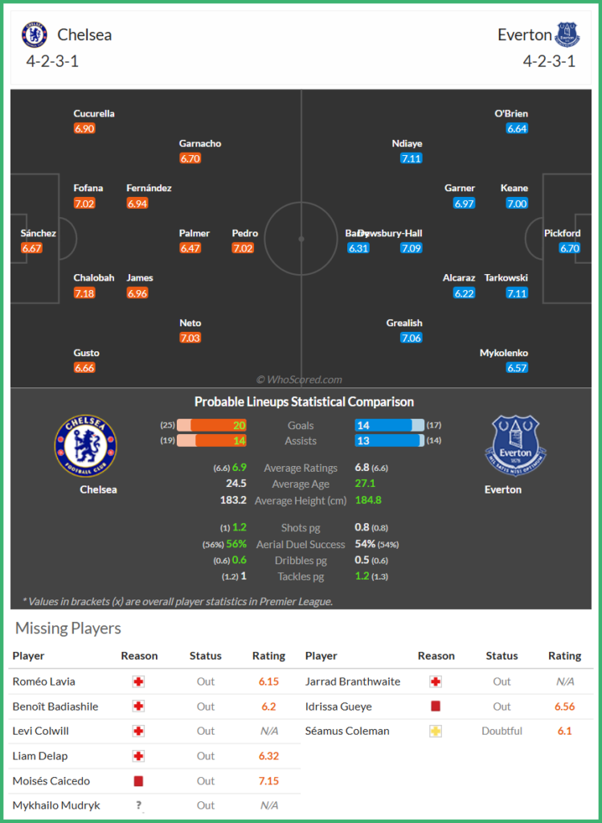The height and width of the screenshot is (823, 602).
Task: Click Liam Delap in missing players
Action: click(x=40, y=755)
